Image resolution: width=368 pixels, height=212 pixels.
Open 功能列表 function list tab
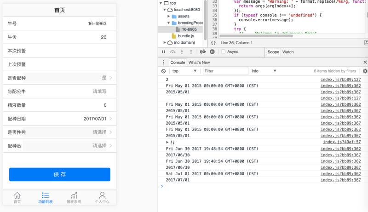tap(46, 198)
